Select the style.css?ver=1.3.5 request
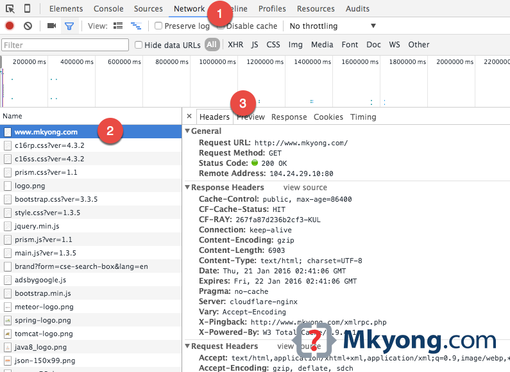 [x=90, y=213]
